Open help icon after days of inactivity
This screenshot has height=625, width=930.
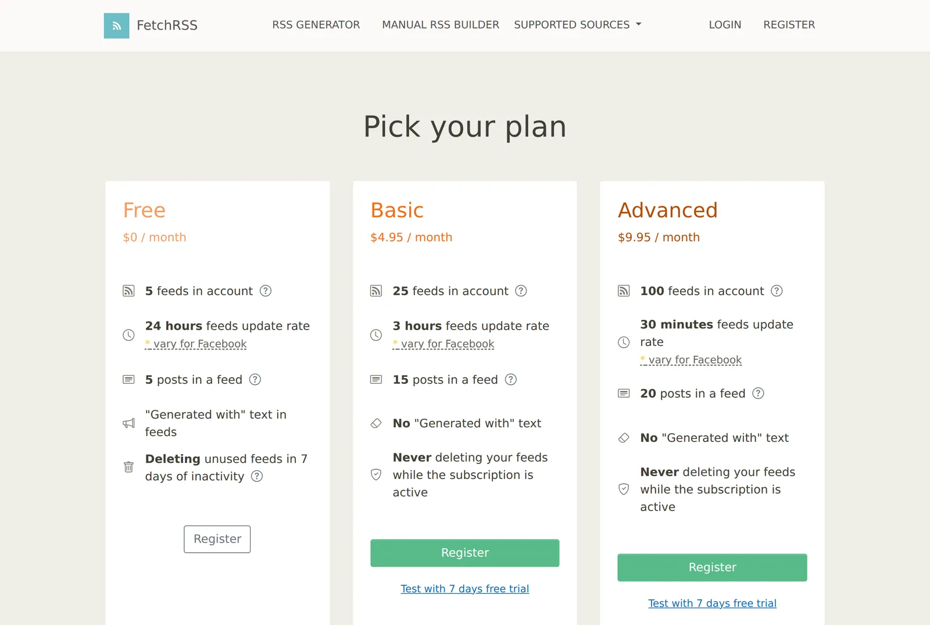click(257, 476)
